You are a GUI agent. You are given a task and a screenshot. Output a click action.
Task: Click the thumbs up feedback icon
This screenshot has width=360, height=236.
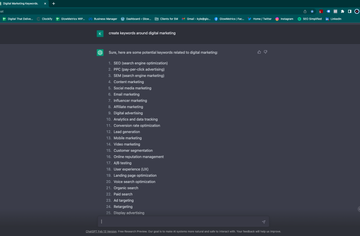pos(259,52)
